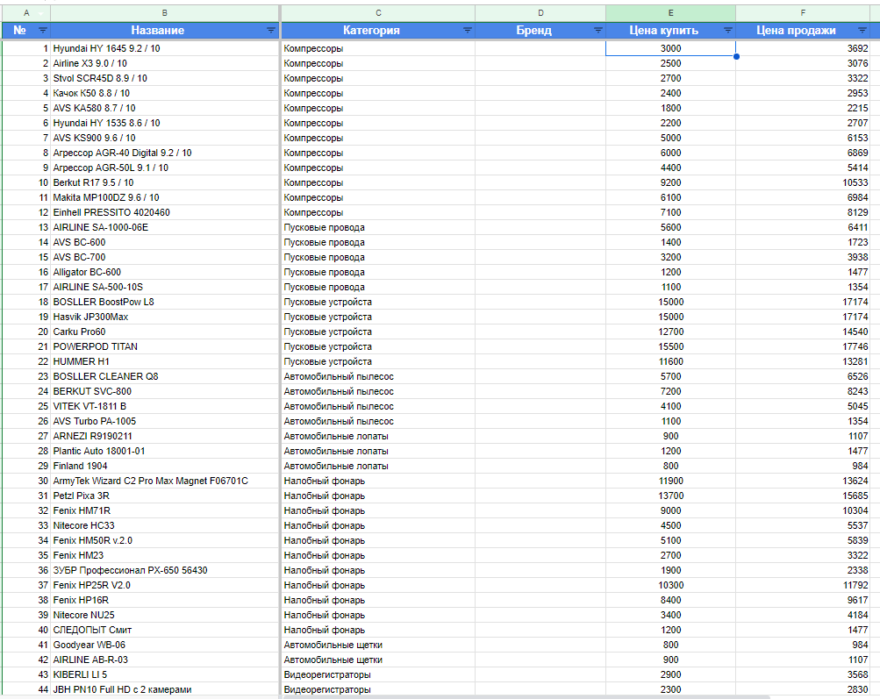Open filter dropdown for Название column
Viewport: 880px width, 699px height.
point(270,31)
